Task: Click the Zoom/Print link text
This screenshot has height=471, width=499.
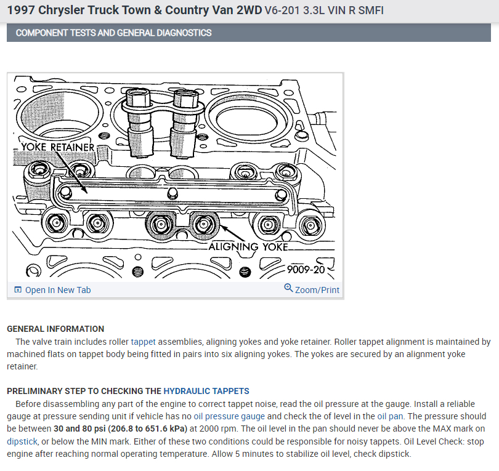Action: click(x=317, y=290)
